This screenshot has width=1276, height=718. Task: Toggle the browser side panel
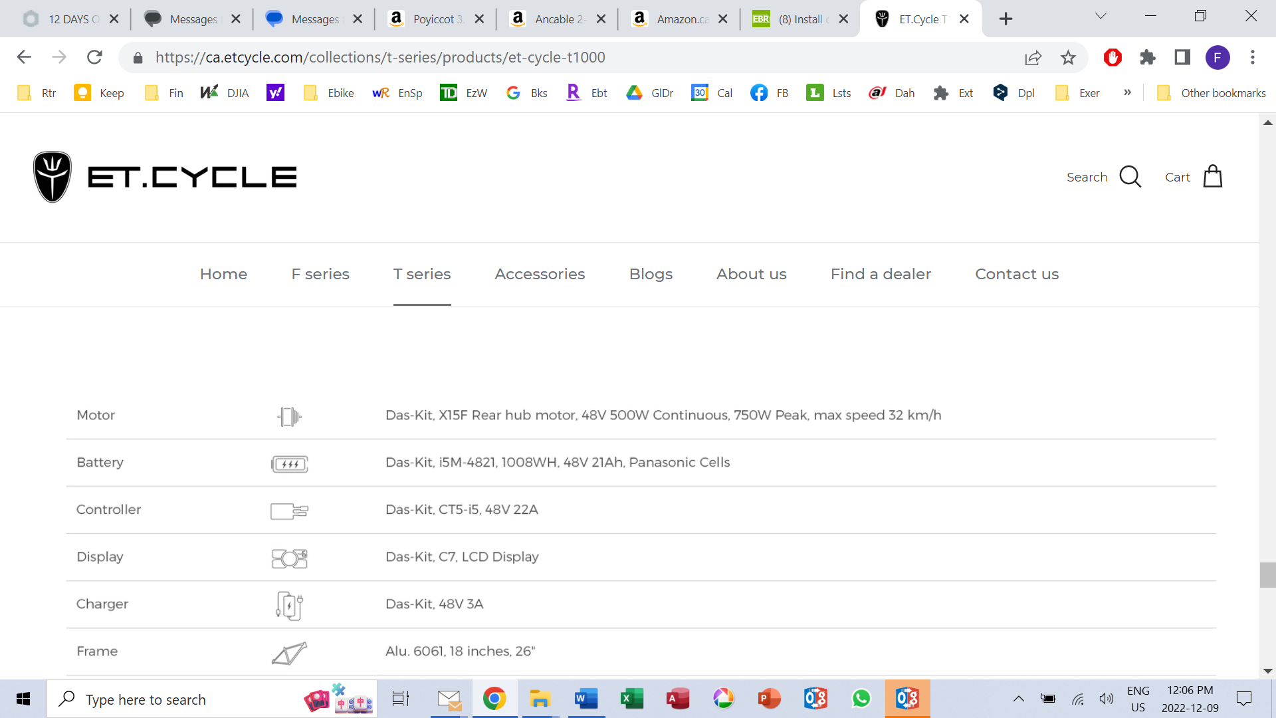pos(1182,58)
